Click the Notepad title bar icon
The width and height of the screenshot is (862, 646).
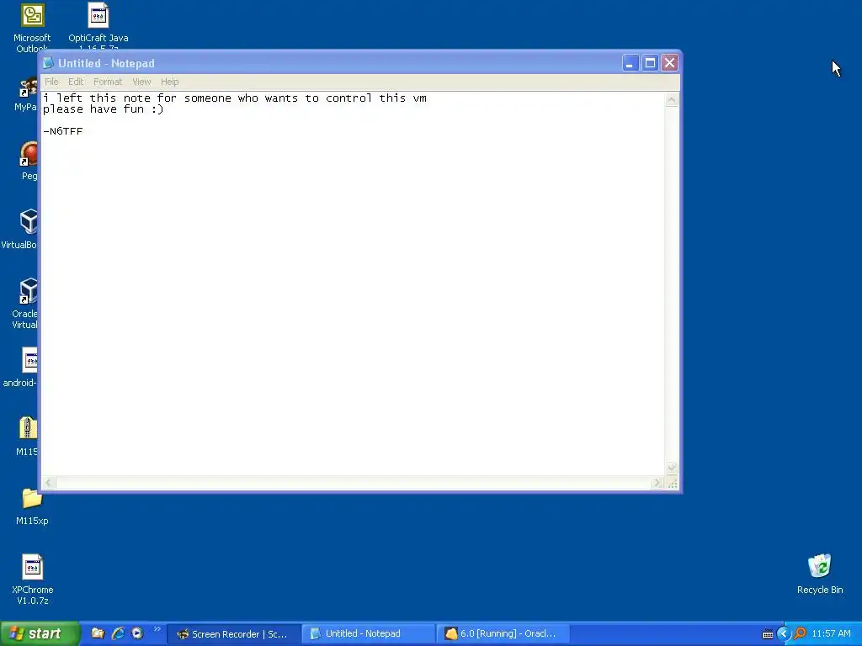pos(48,63)
